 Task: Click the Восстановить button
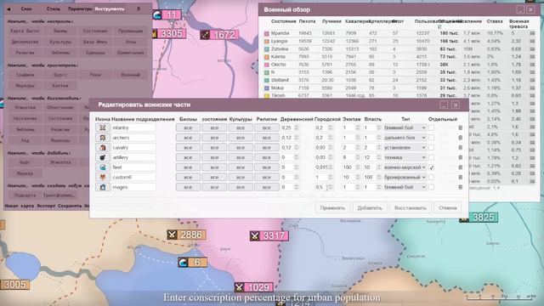pos(411,207)
